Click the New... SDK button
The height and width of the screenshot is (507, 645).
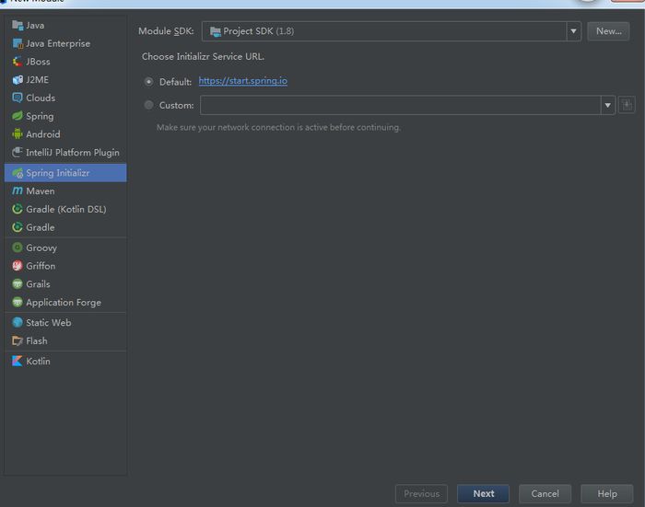608,31
